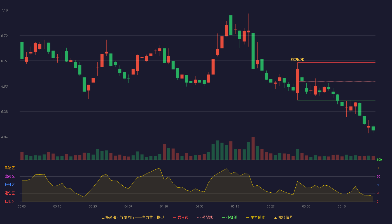Click the 7.16 price axis label

coord(4,10)
